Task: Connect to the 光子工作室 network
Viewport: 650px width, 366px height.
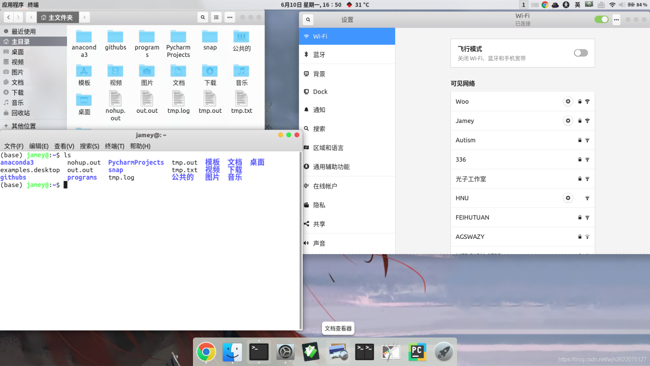Action: pyautogui.click(x=523, y=178)
